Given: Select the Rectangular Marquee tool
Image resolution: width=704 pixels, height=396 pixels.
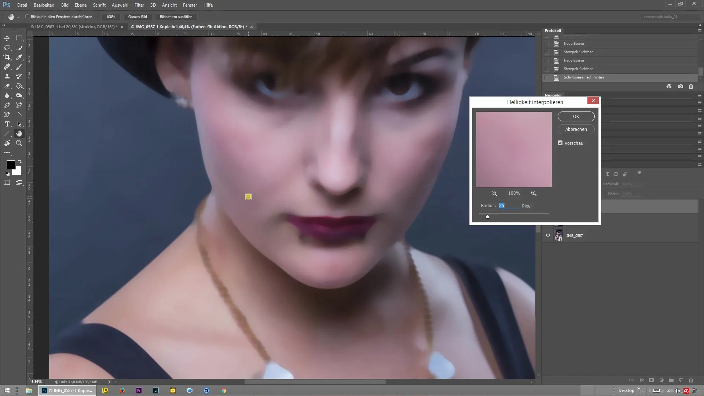Looking at the screenshot, I should (19, 38).
